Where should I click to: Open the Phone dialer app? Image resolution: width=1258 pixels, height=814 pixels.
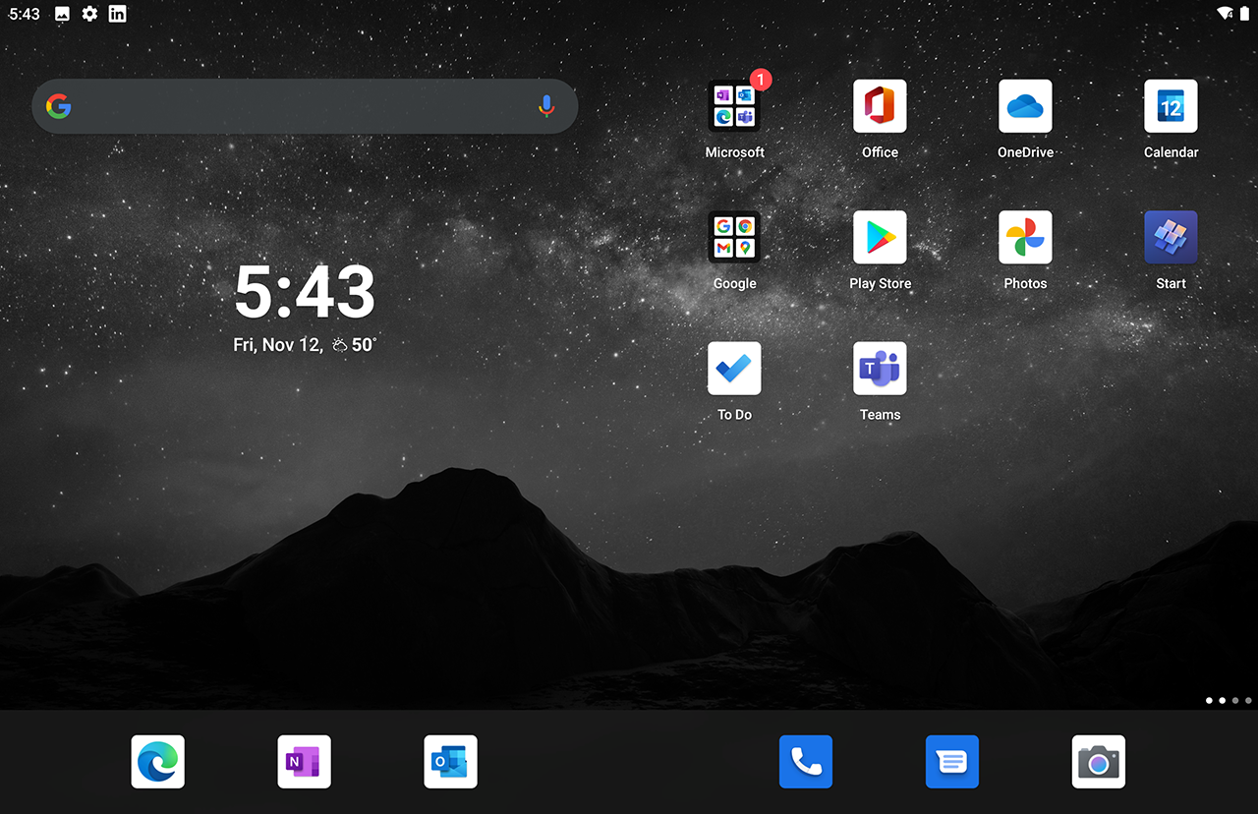(x=806, y=762)
